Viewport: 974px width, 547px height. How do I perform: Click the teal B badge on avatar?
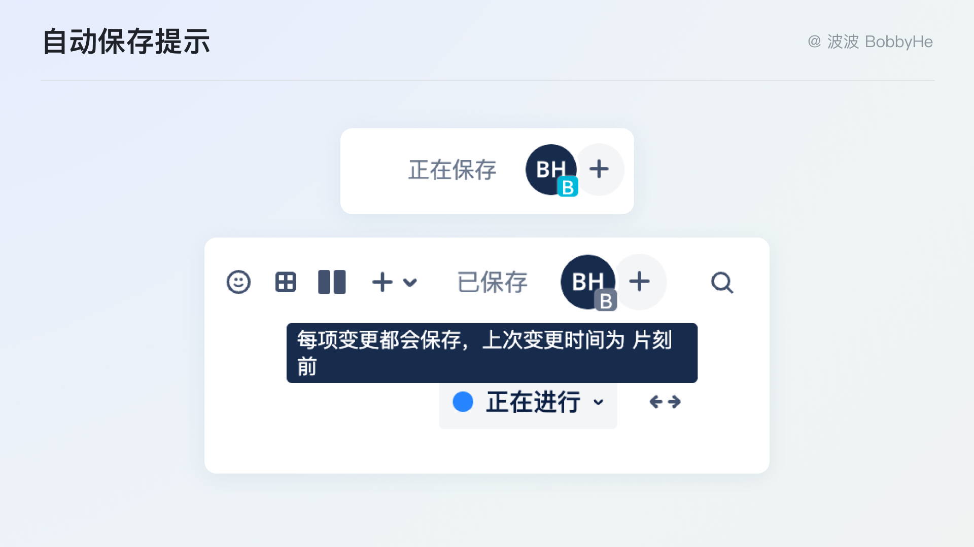pyautogui.click(x=568, y=187)
